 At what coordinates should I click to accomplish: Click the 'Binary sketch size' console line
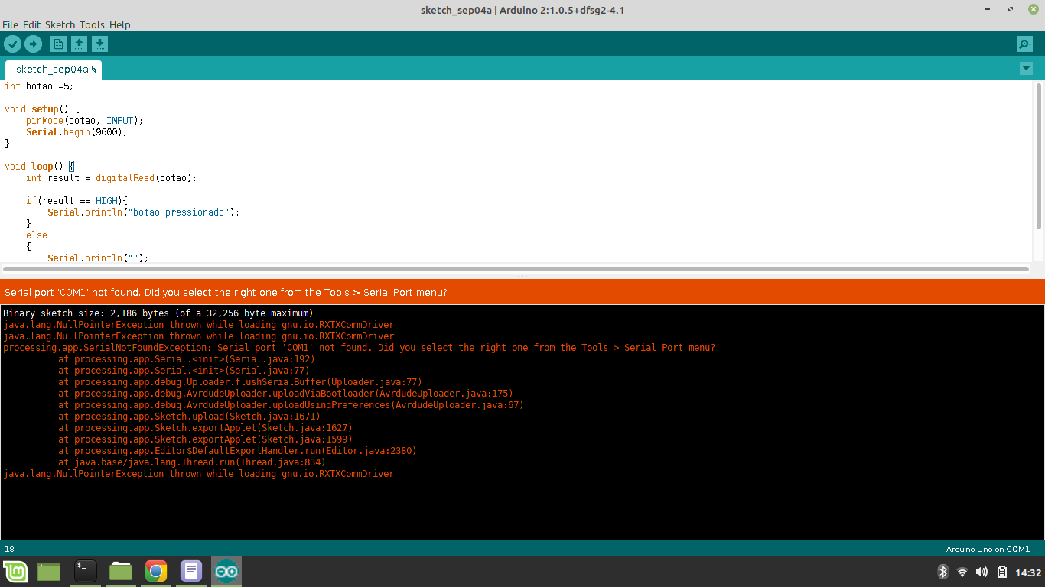[x=158, y=313]
